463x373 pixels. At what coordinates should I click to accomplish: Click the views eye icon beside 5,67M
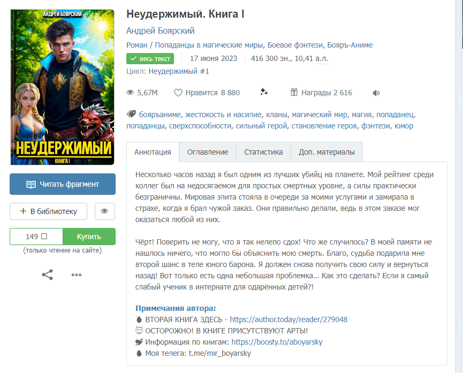(130, 93)
